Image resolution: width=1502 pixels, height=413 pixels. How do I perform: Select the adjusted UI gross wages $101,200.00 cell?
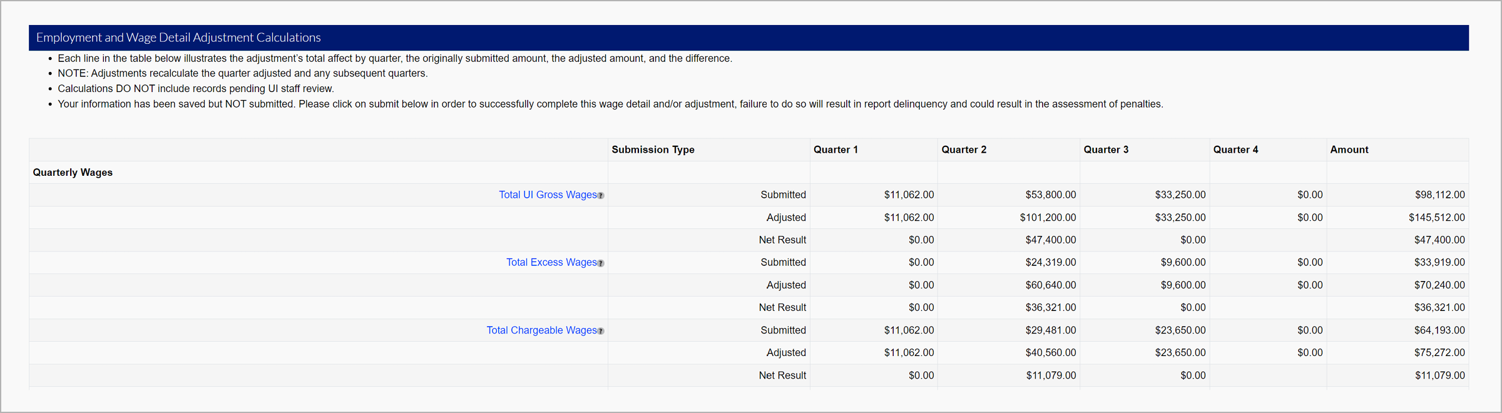pyautogui.click(x=1048, y=217)
